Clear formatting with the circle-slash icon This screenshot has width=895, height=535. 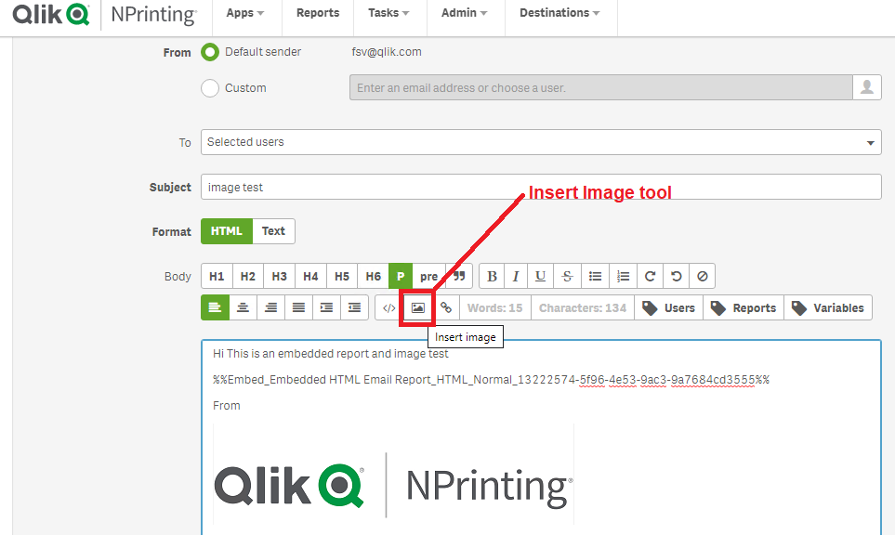(702, 276)
